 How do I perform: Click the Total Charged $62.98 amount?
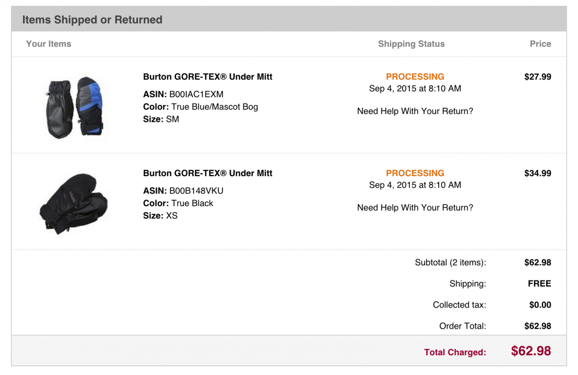tap(531, 351)
